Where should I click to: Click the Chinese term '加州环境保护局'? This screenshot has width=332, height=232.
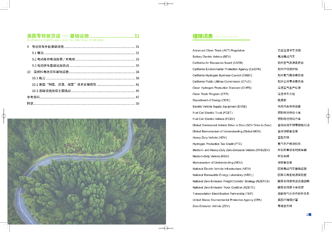point(288,69)
